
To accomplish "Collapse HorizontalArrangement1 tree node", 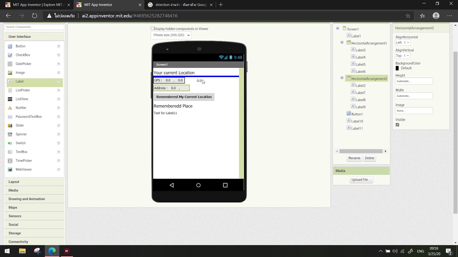I will [342, 42].
